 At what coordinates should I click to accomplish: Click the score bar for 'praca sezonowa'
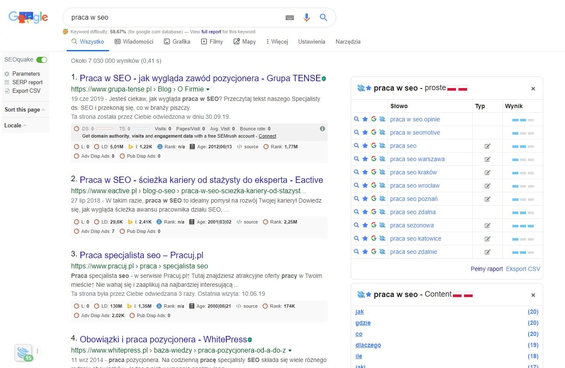[523, 225]
